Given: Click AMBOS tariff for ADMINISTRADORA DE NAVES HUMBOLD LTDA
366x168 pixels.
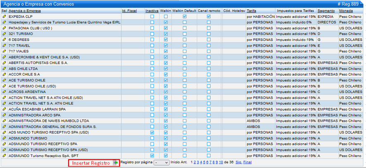Looking at the screenshot, I should pyautogui.click(x=253, y=121).
